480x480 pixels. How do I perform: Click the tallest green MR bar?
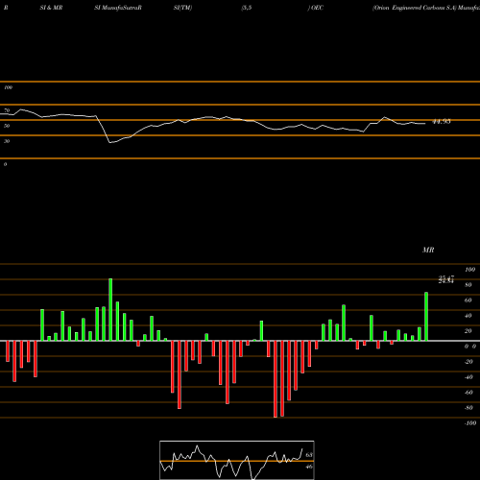click(110, 309)
